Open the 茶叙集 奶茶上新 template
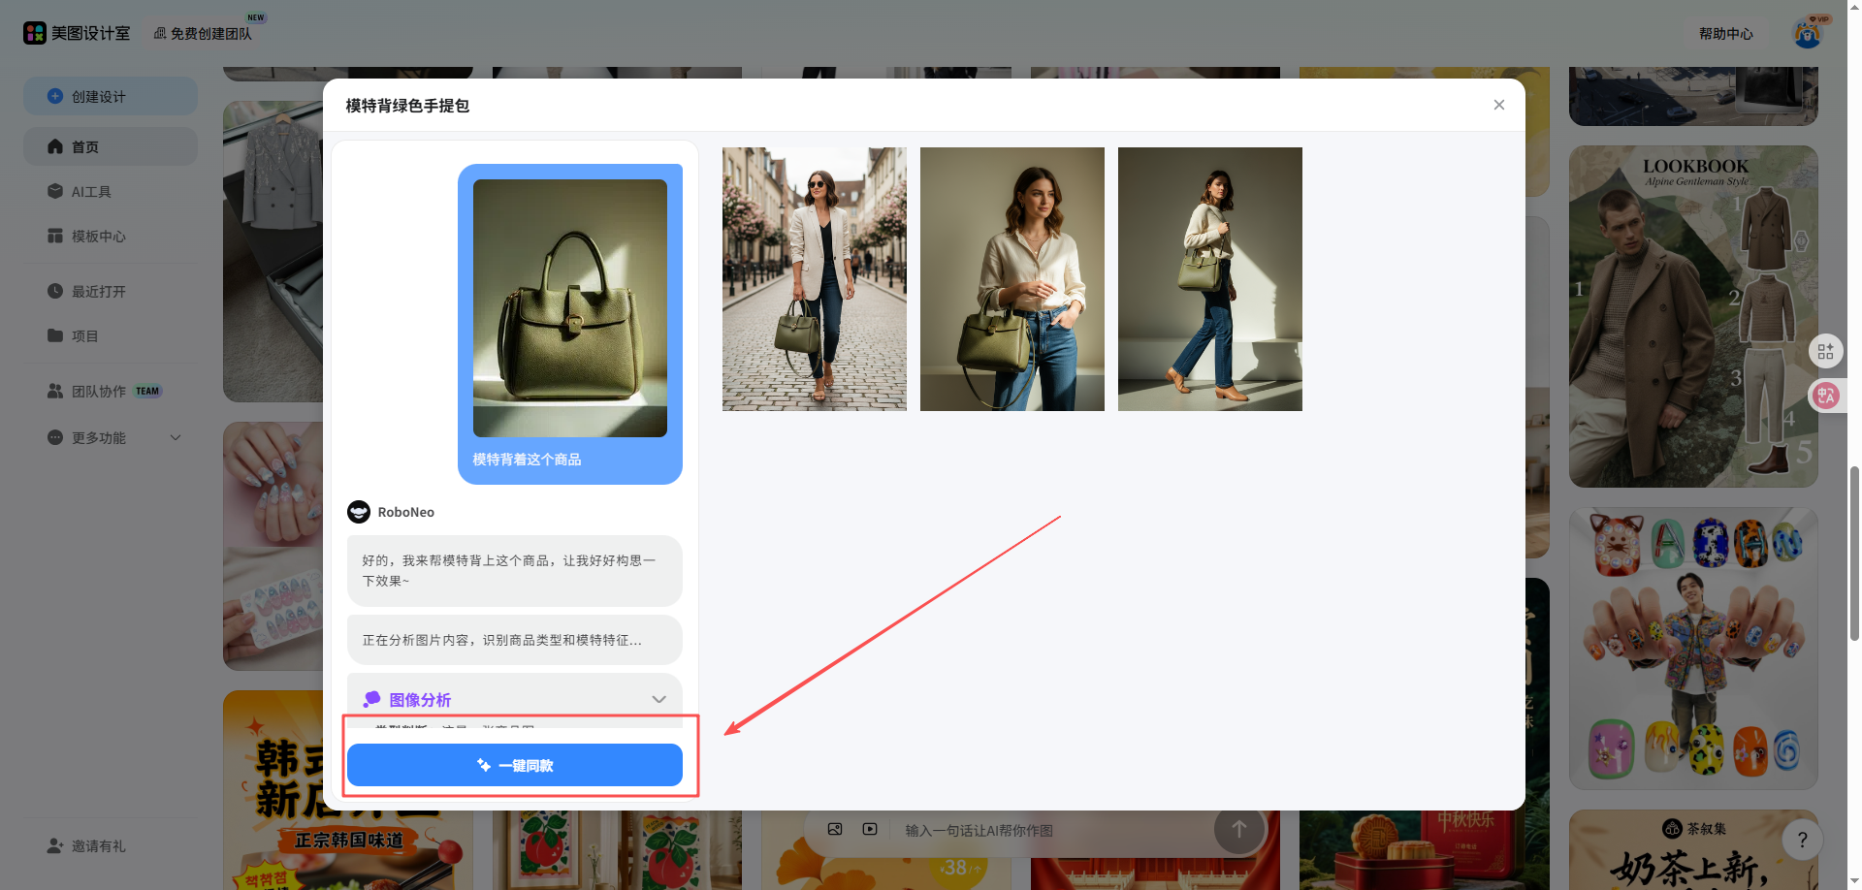 1693,850
